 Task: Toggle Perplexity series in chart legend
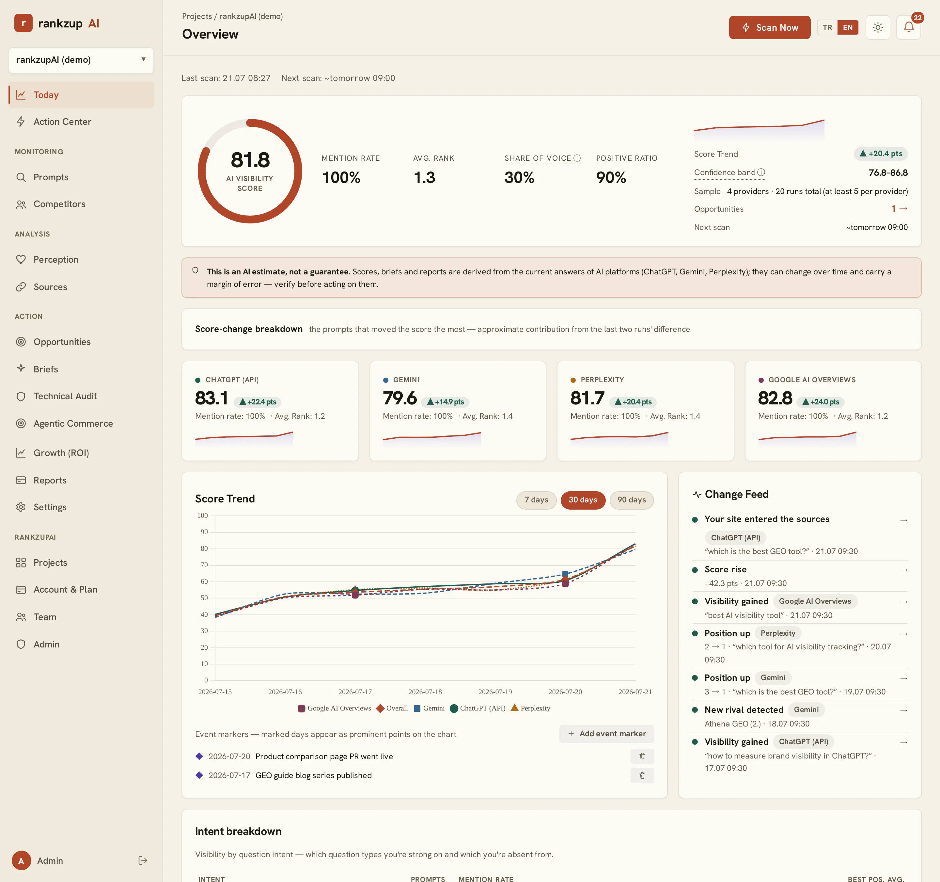point(530,708)
